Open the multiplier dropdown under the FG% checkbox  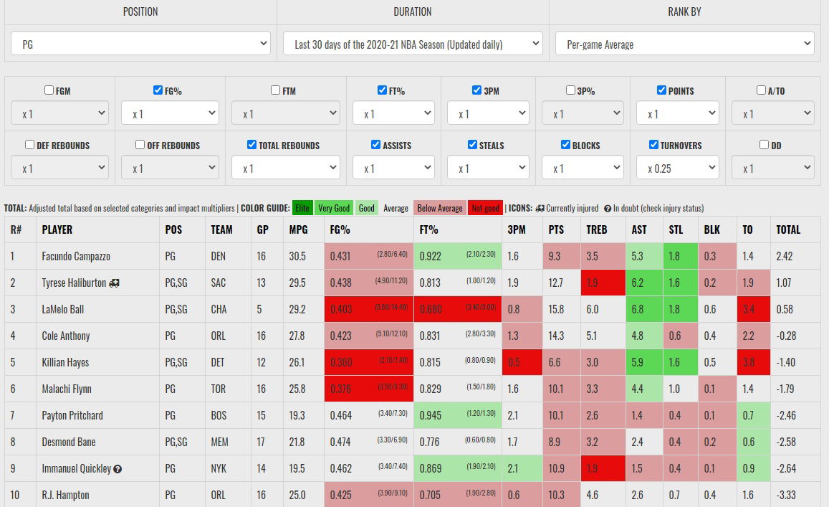pyautogui.click(x=171, y=113)
